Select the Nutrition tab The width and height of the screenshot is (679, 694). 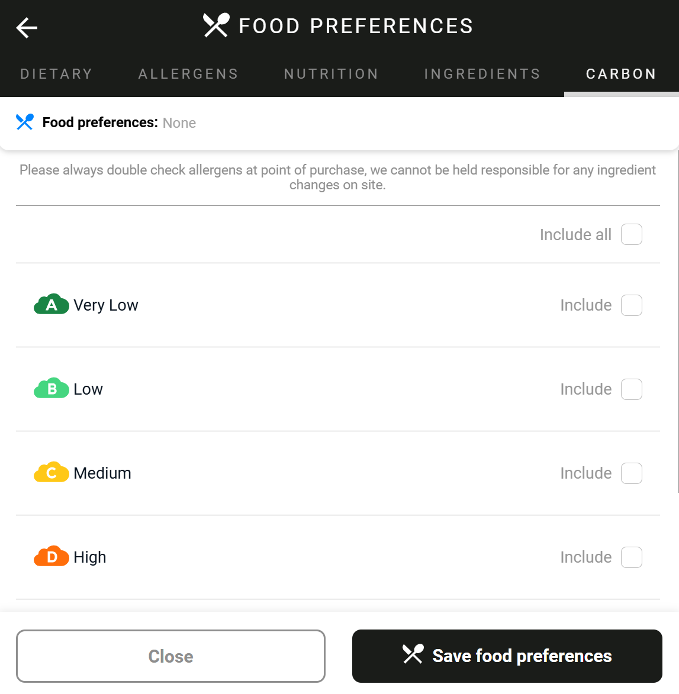click(x=331, y=73)
